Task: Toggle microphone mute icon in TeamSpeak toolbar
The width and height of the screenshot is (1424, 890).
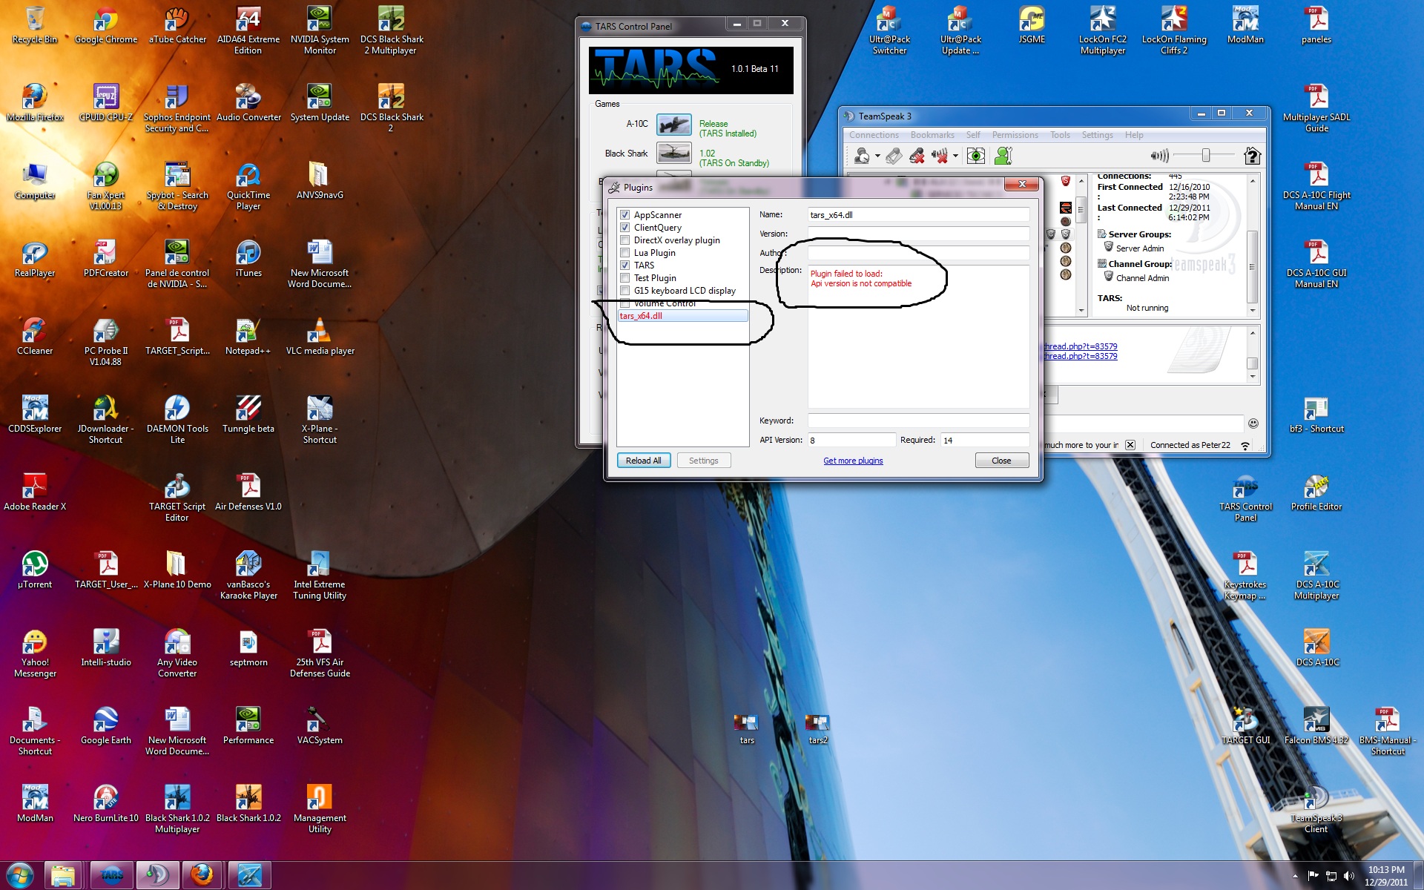Action: click(x=917, y=156)
